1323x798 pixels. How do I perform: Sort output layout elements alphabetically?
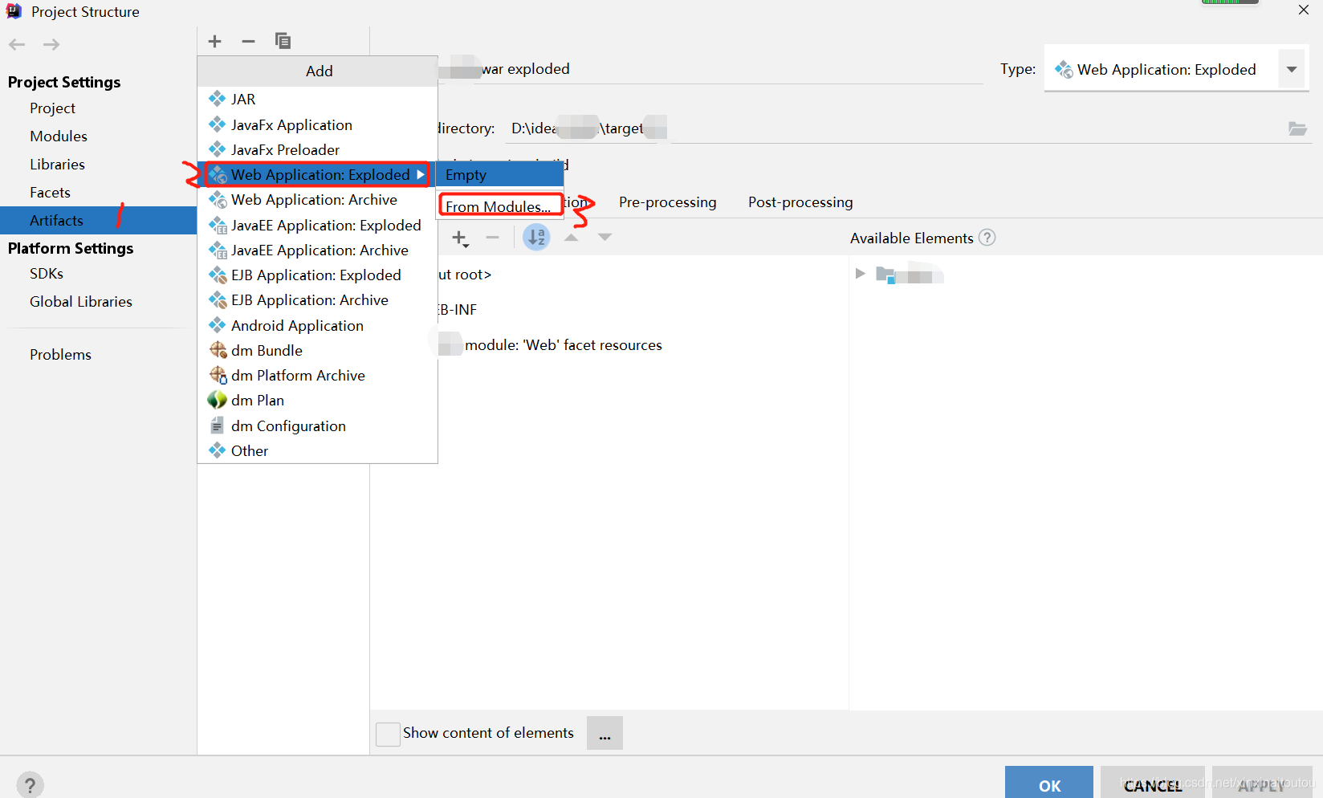tap(535, 237)
